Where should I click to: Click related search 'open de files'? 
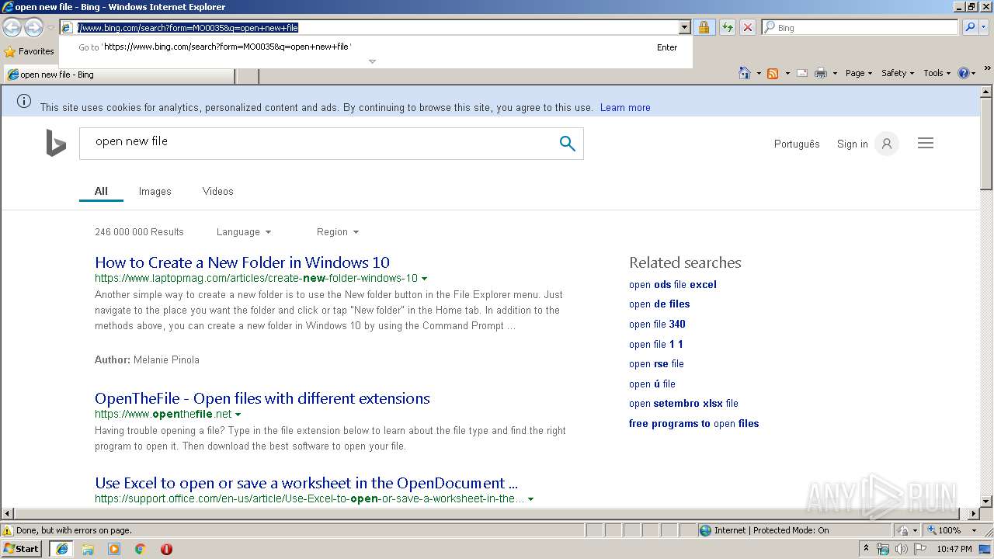pos(659,304)
